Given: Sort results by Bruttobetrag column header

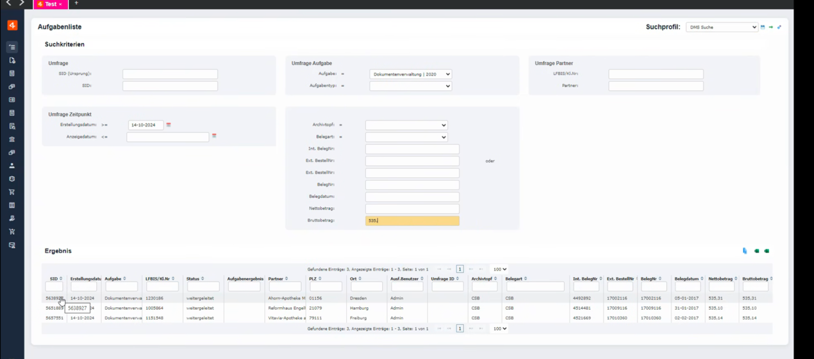Looking at the screenshot, I should [x=755, y=279].
